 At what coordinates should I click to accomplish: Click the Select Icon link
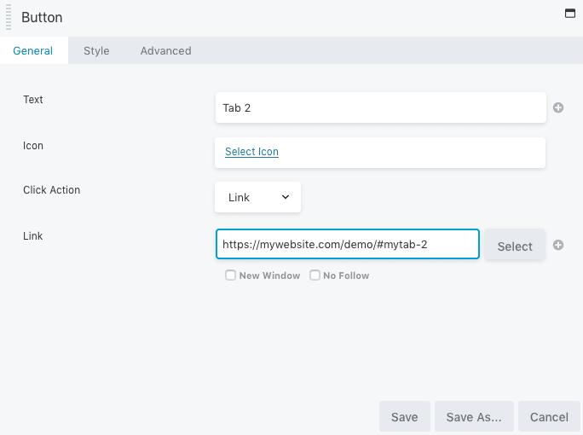(x=251, y=152)
